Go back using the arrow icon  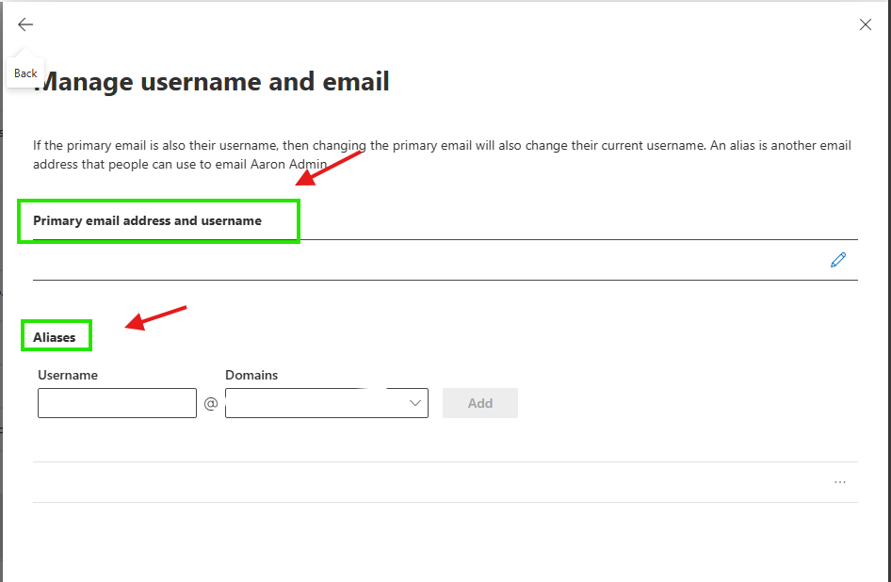(25, 24)
